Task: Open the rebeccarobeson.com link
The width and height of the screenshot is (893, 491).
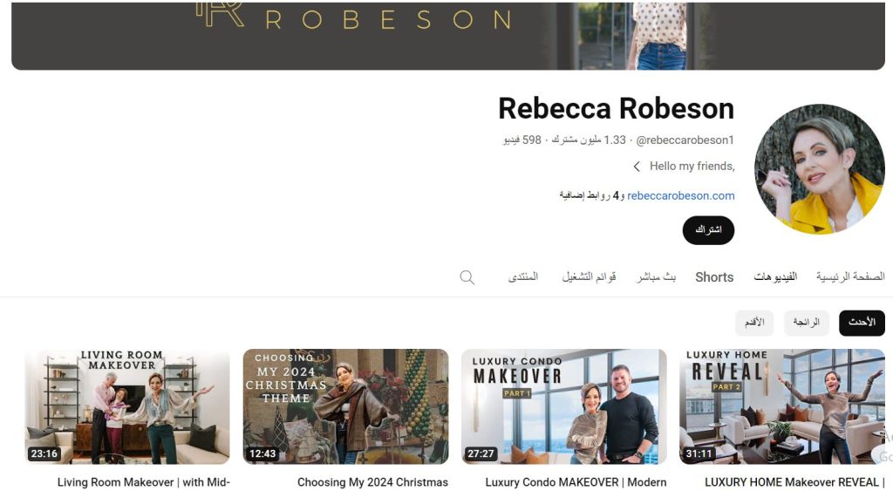Action: tap(680, 196)
